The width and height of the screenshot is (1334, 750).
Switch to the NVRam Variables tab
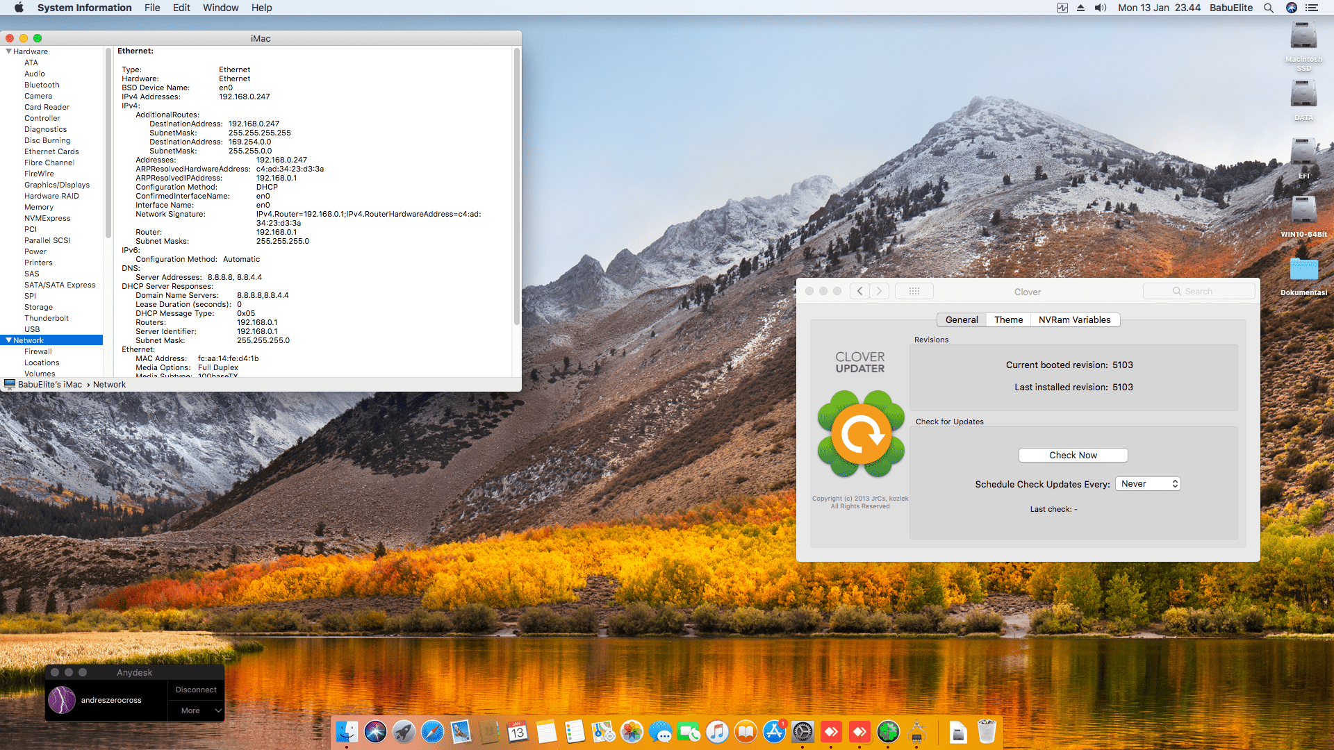pyautogui.click(x=1074, y=319)
